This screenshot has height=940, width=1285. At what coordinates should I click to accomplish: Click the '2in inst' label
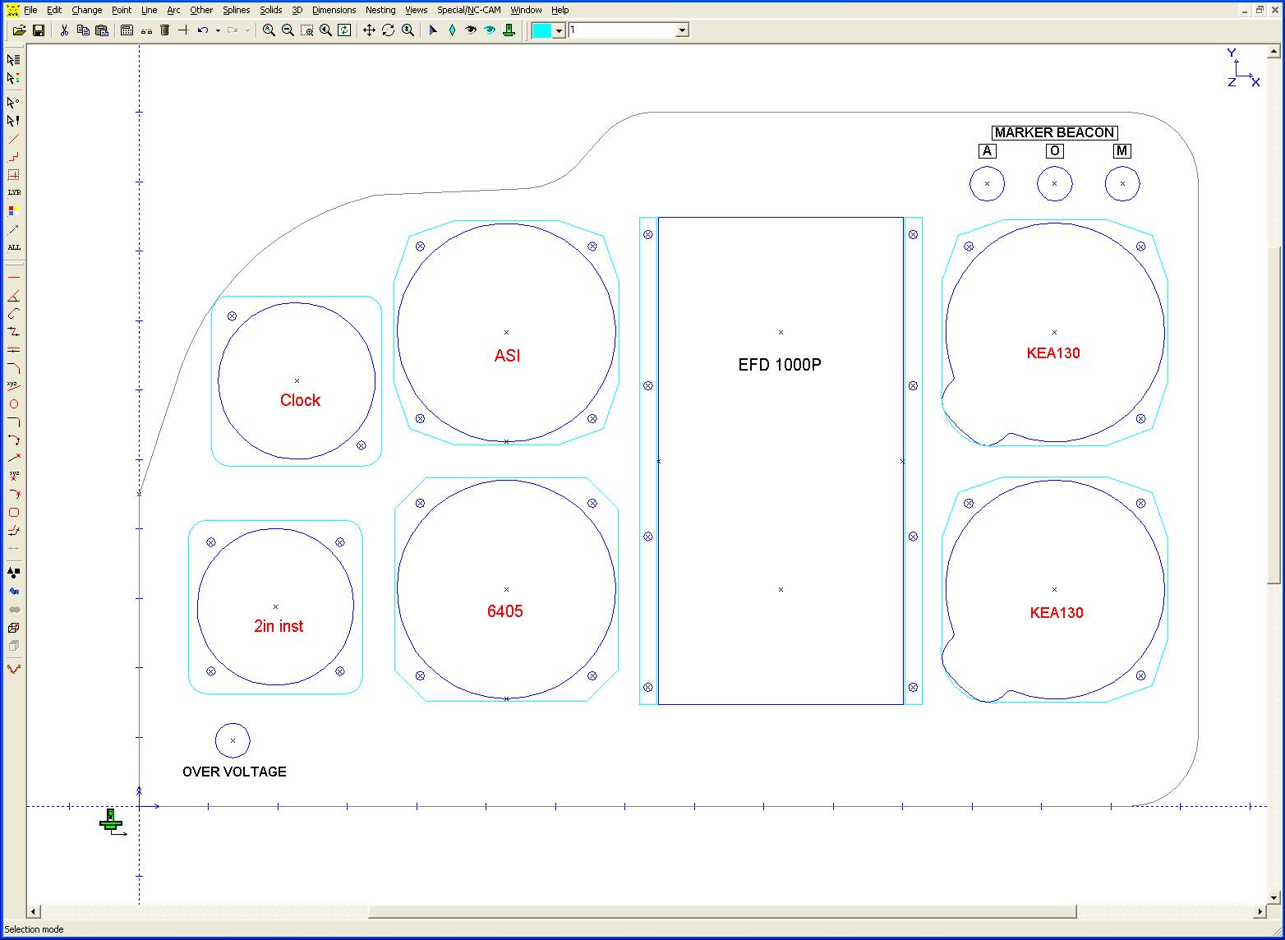tap(279, 626)
